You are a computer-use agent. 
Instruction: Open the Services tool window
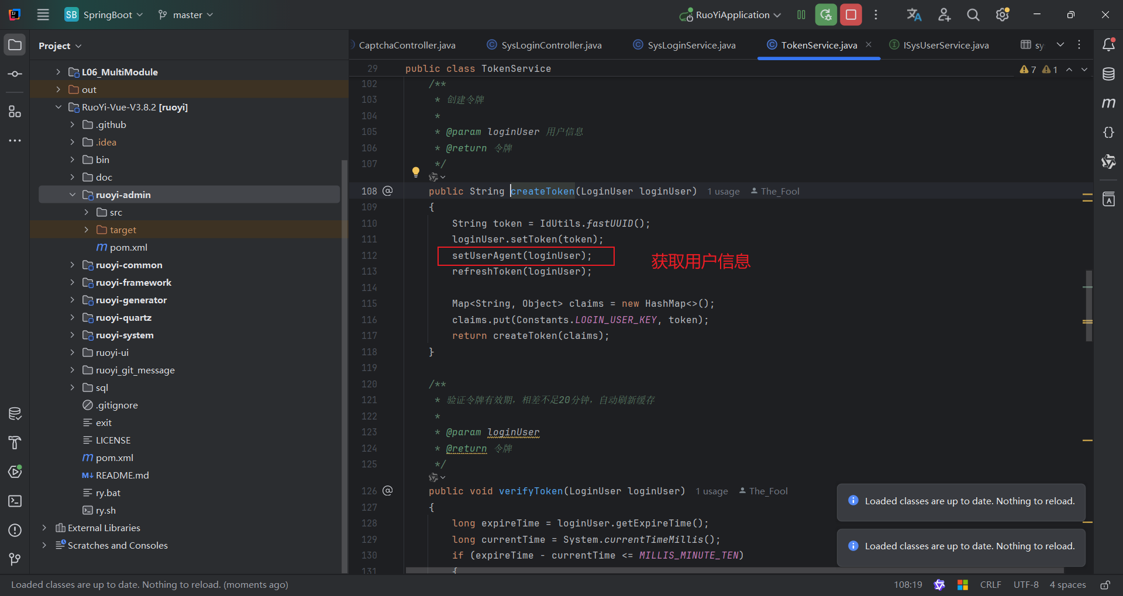pos(15,472)
